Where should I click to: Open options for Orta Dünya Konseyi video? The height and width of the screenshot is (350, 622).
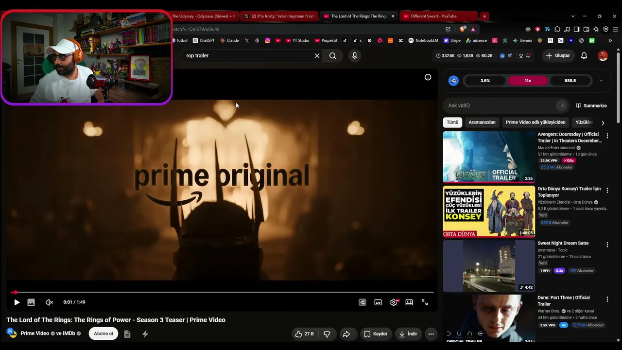[607, 191]
